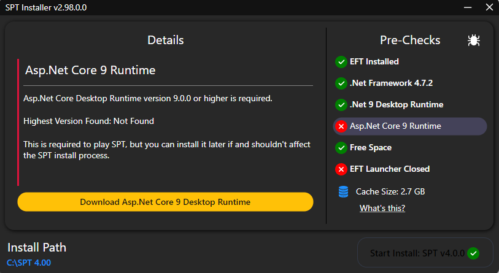
Task: Click the blue database icon by Cache Size
Action: pos(343,191)
